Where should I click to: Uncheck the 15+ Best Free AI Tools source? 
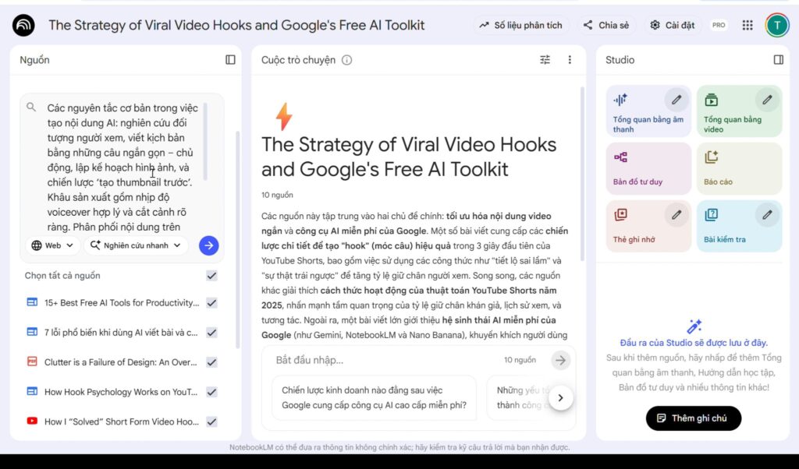coord(211,303)
